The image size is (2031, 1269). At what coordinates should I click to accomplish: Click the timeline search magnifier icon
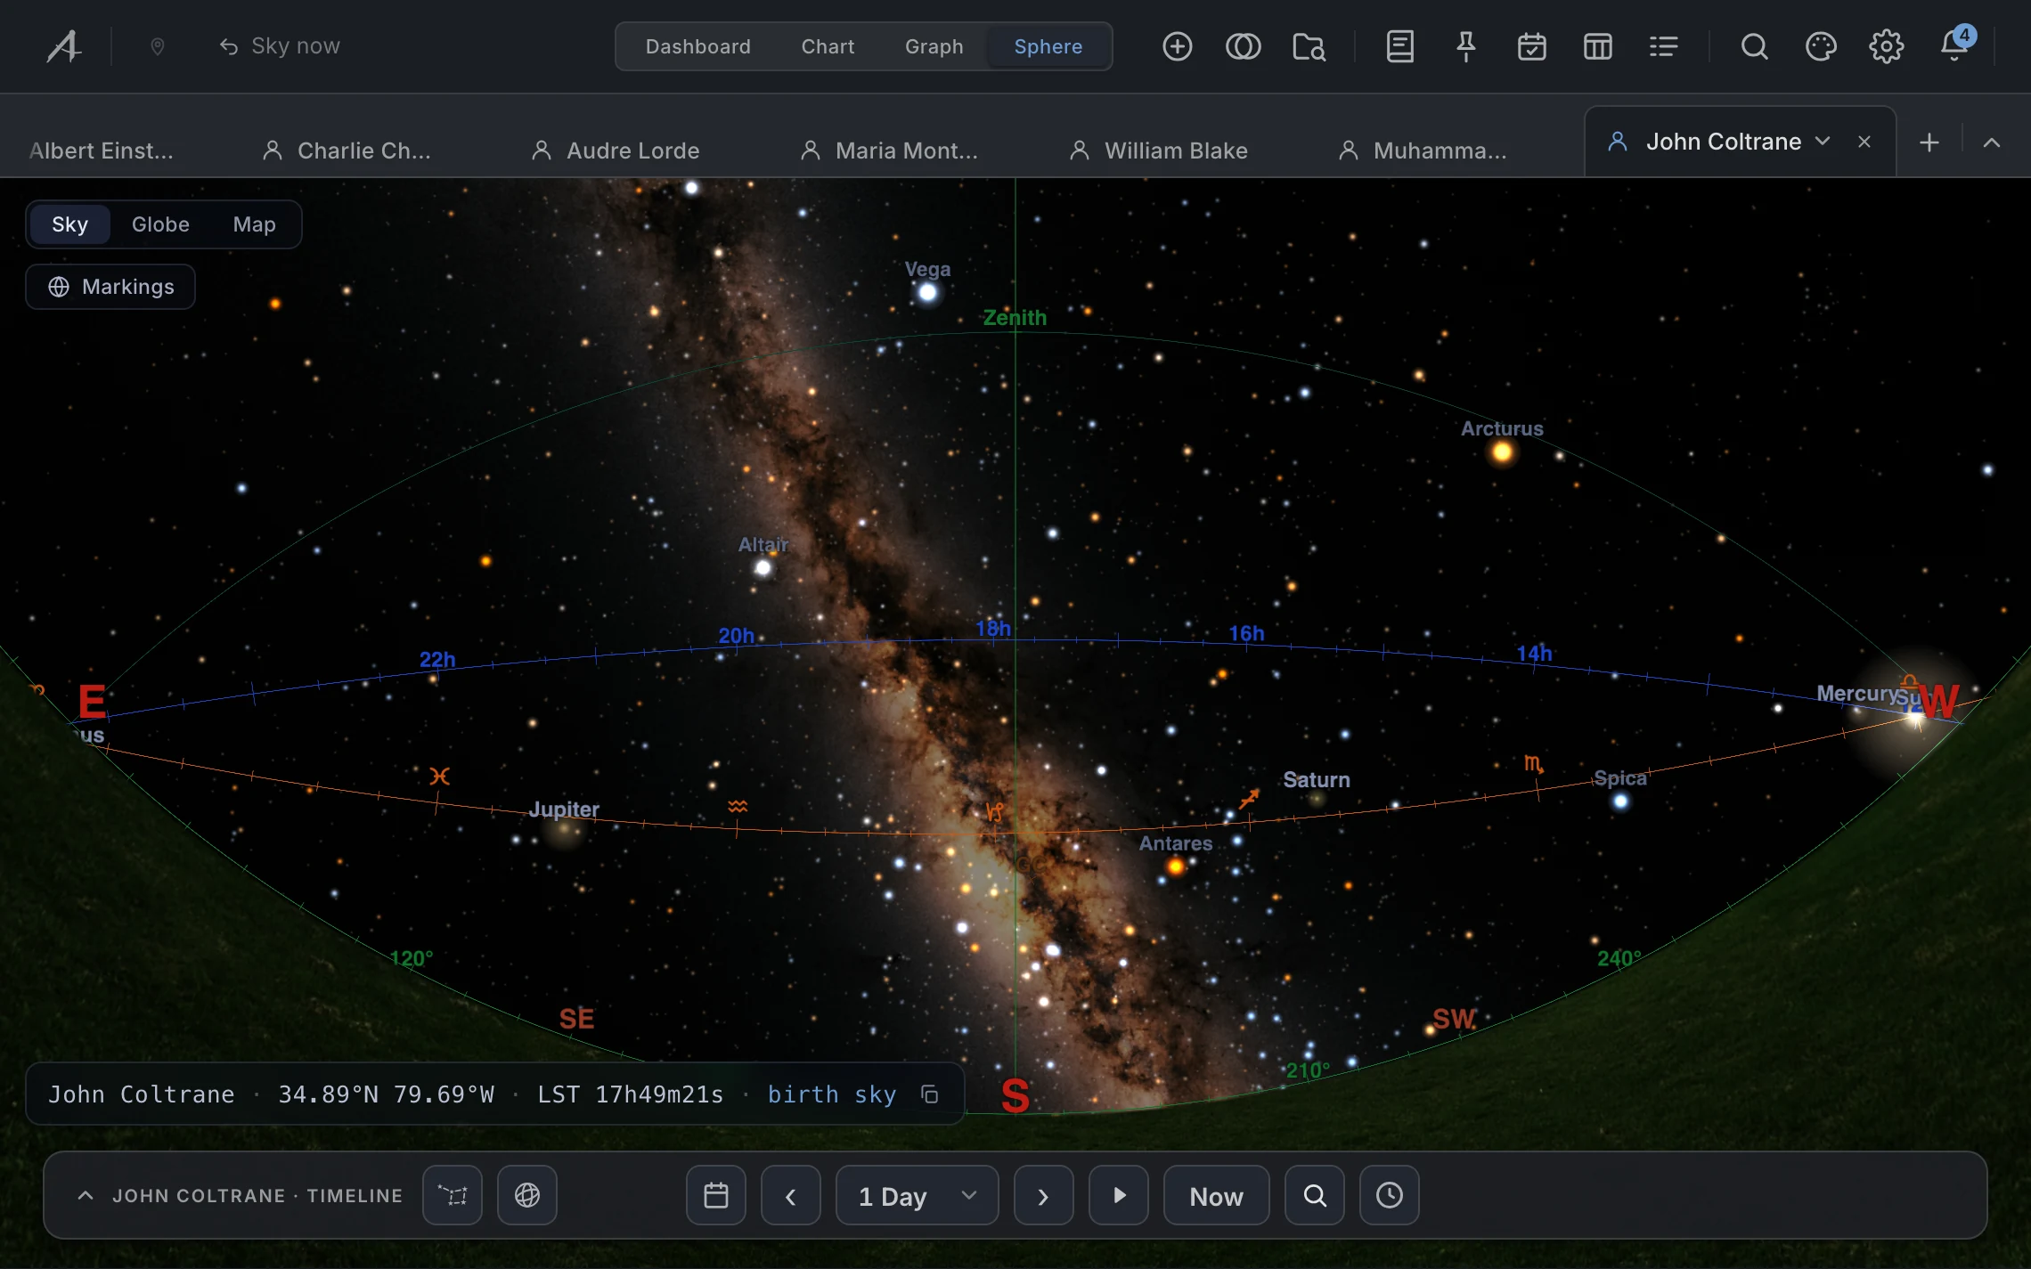pos(1314,1195)
